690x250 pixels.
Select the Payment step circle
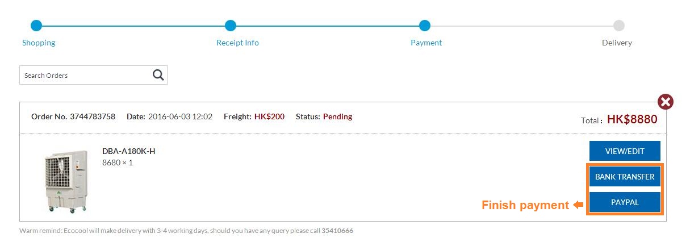425,26
